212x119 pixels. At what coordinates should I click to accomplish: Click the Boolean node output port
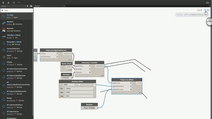click(97, 108)
